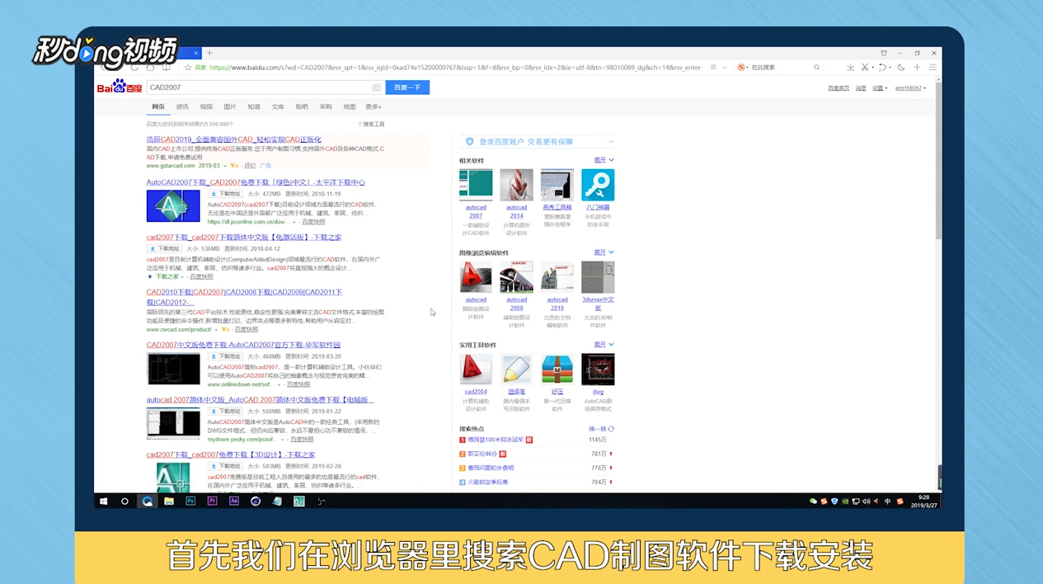This screenshot has height=584, width=1043.
Task: Open the 设置 dropdown at top right
Action: (x=880, y=88)
